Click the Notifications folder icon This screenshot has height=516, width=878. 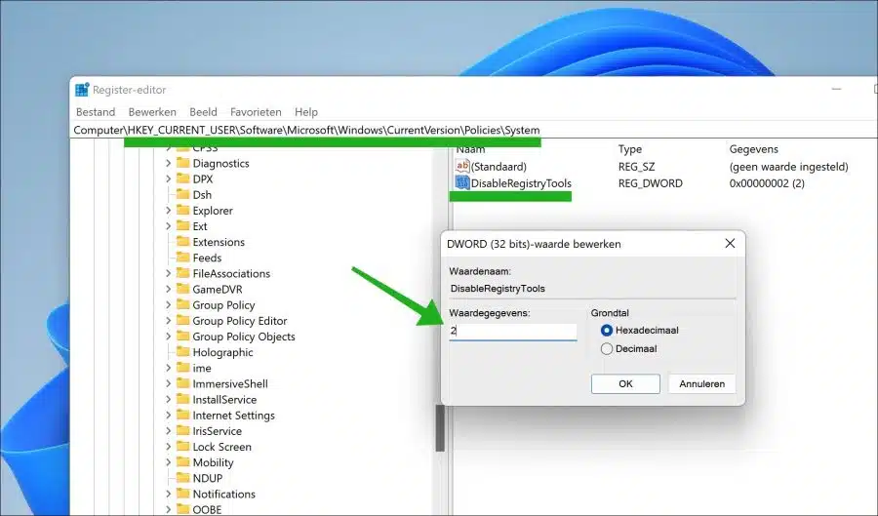[x=183, y=494]
